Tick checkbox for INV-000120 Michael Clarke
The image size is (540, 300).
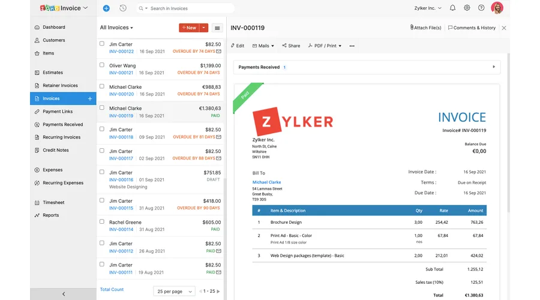102,86
